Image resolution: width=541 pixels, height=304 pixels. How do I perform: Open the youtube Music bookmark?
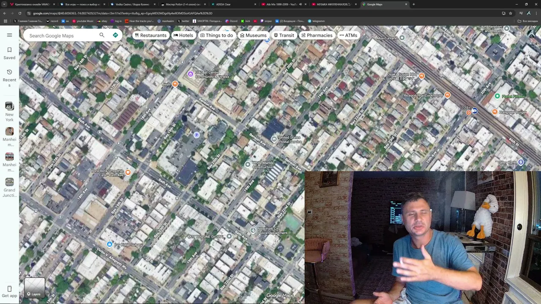[x=83, y=21]
